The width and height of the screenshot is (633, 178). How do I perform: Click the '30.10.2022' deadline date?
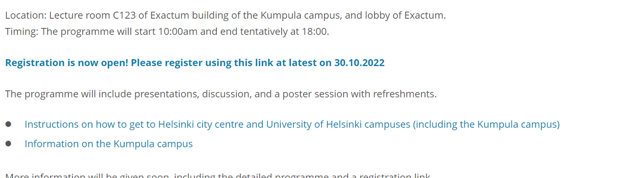coord(359,63)
